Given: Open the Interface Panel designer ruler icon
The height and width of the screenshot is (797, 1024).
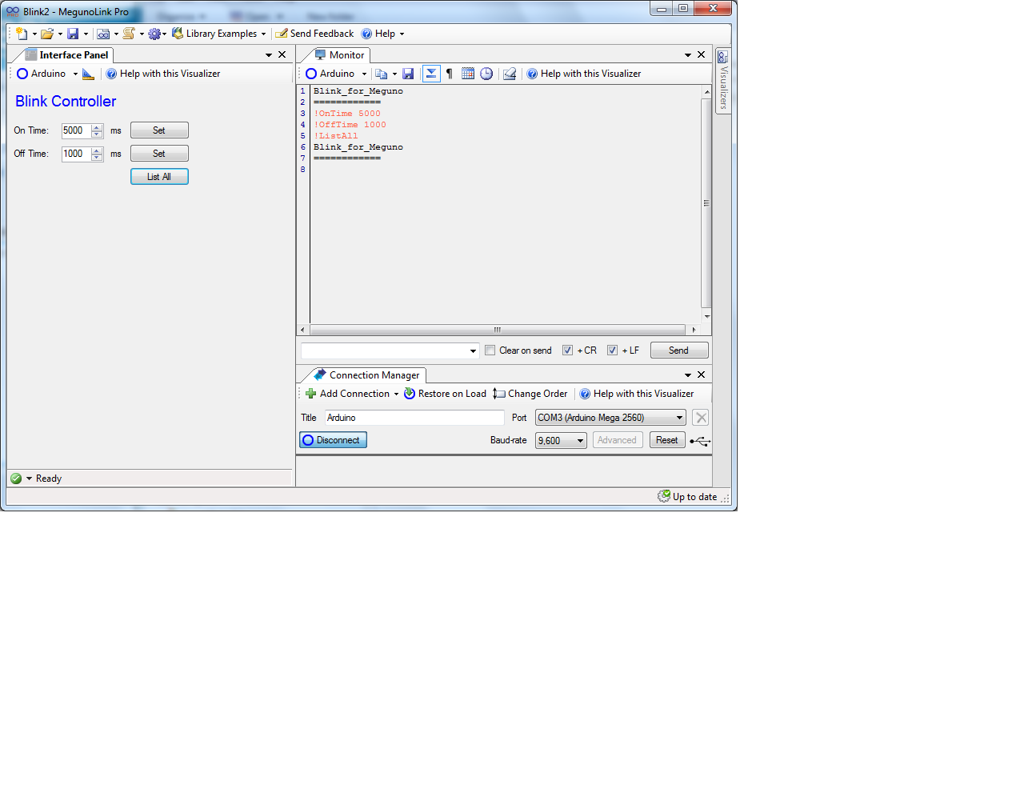Looking at the screenshot, I should pyautogui.click(x=88, y=74).
